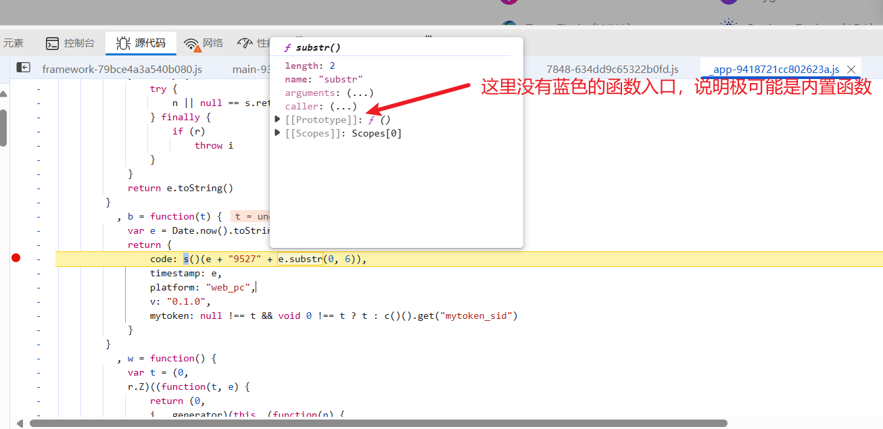Click the return e.toString() line

click(x=181, y=188)
